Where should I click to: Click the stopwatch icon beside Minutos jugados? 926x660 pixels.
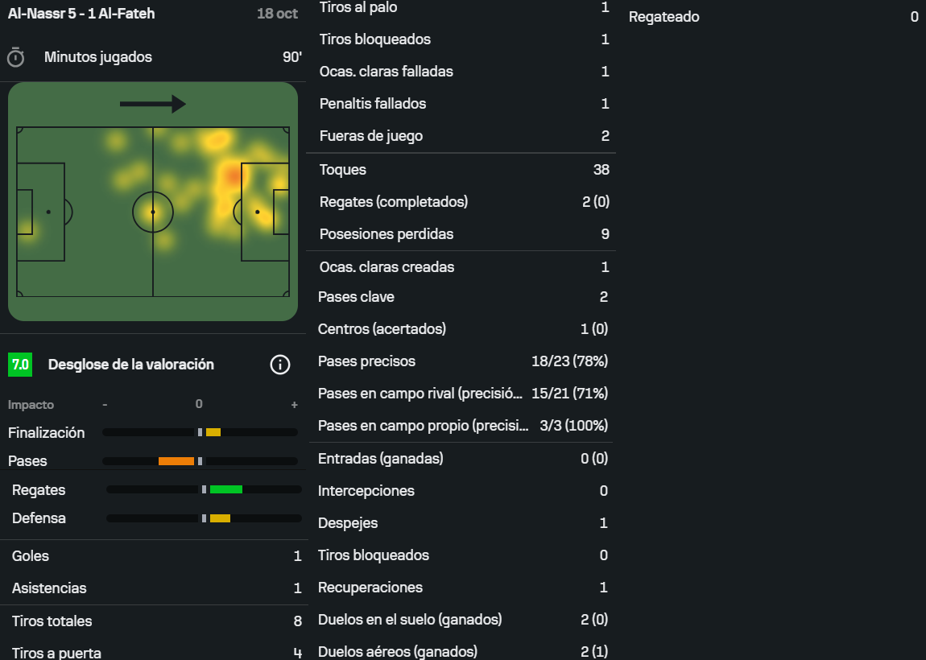point(15,57)
